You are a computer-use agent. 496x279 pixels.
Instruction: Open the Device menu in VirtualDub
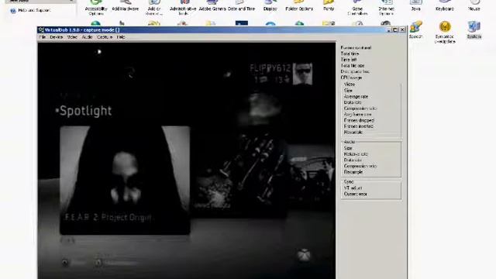click(57, 37)
